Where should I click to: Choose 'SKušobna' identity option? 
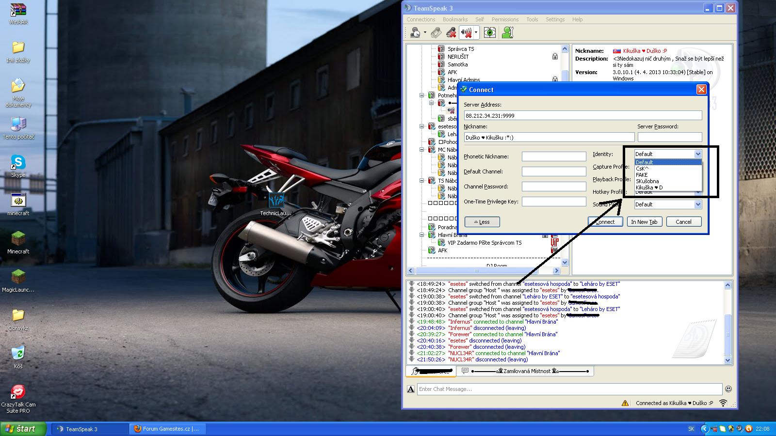[647, 181]
